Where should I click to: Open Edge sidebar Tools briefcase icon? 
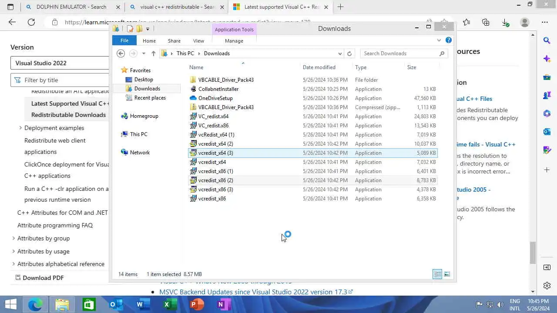(x=547, y=77)
